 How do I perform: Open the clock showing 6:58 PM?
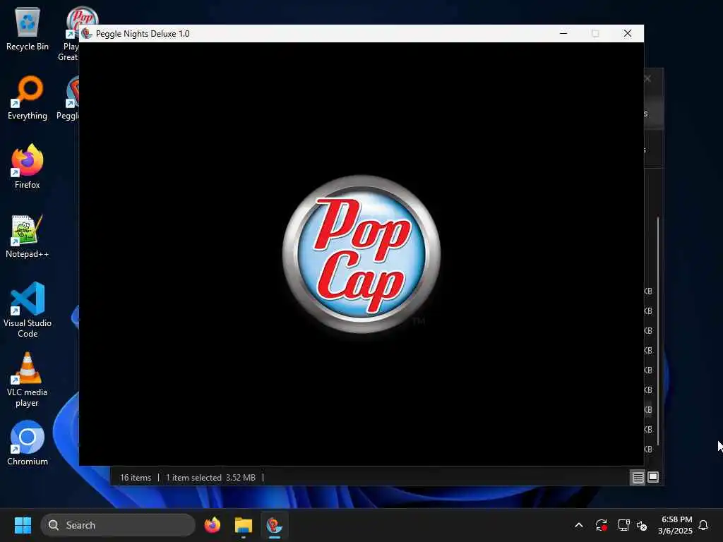pos(676,525)
